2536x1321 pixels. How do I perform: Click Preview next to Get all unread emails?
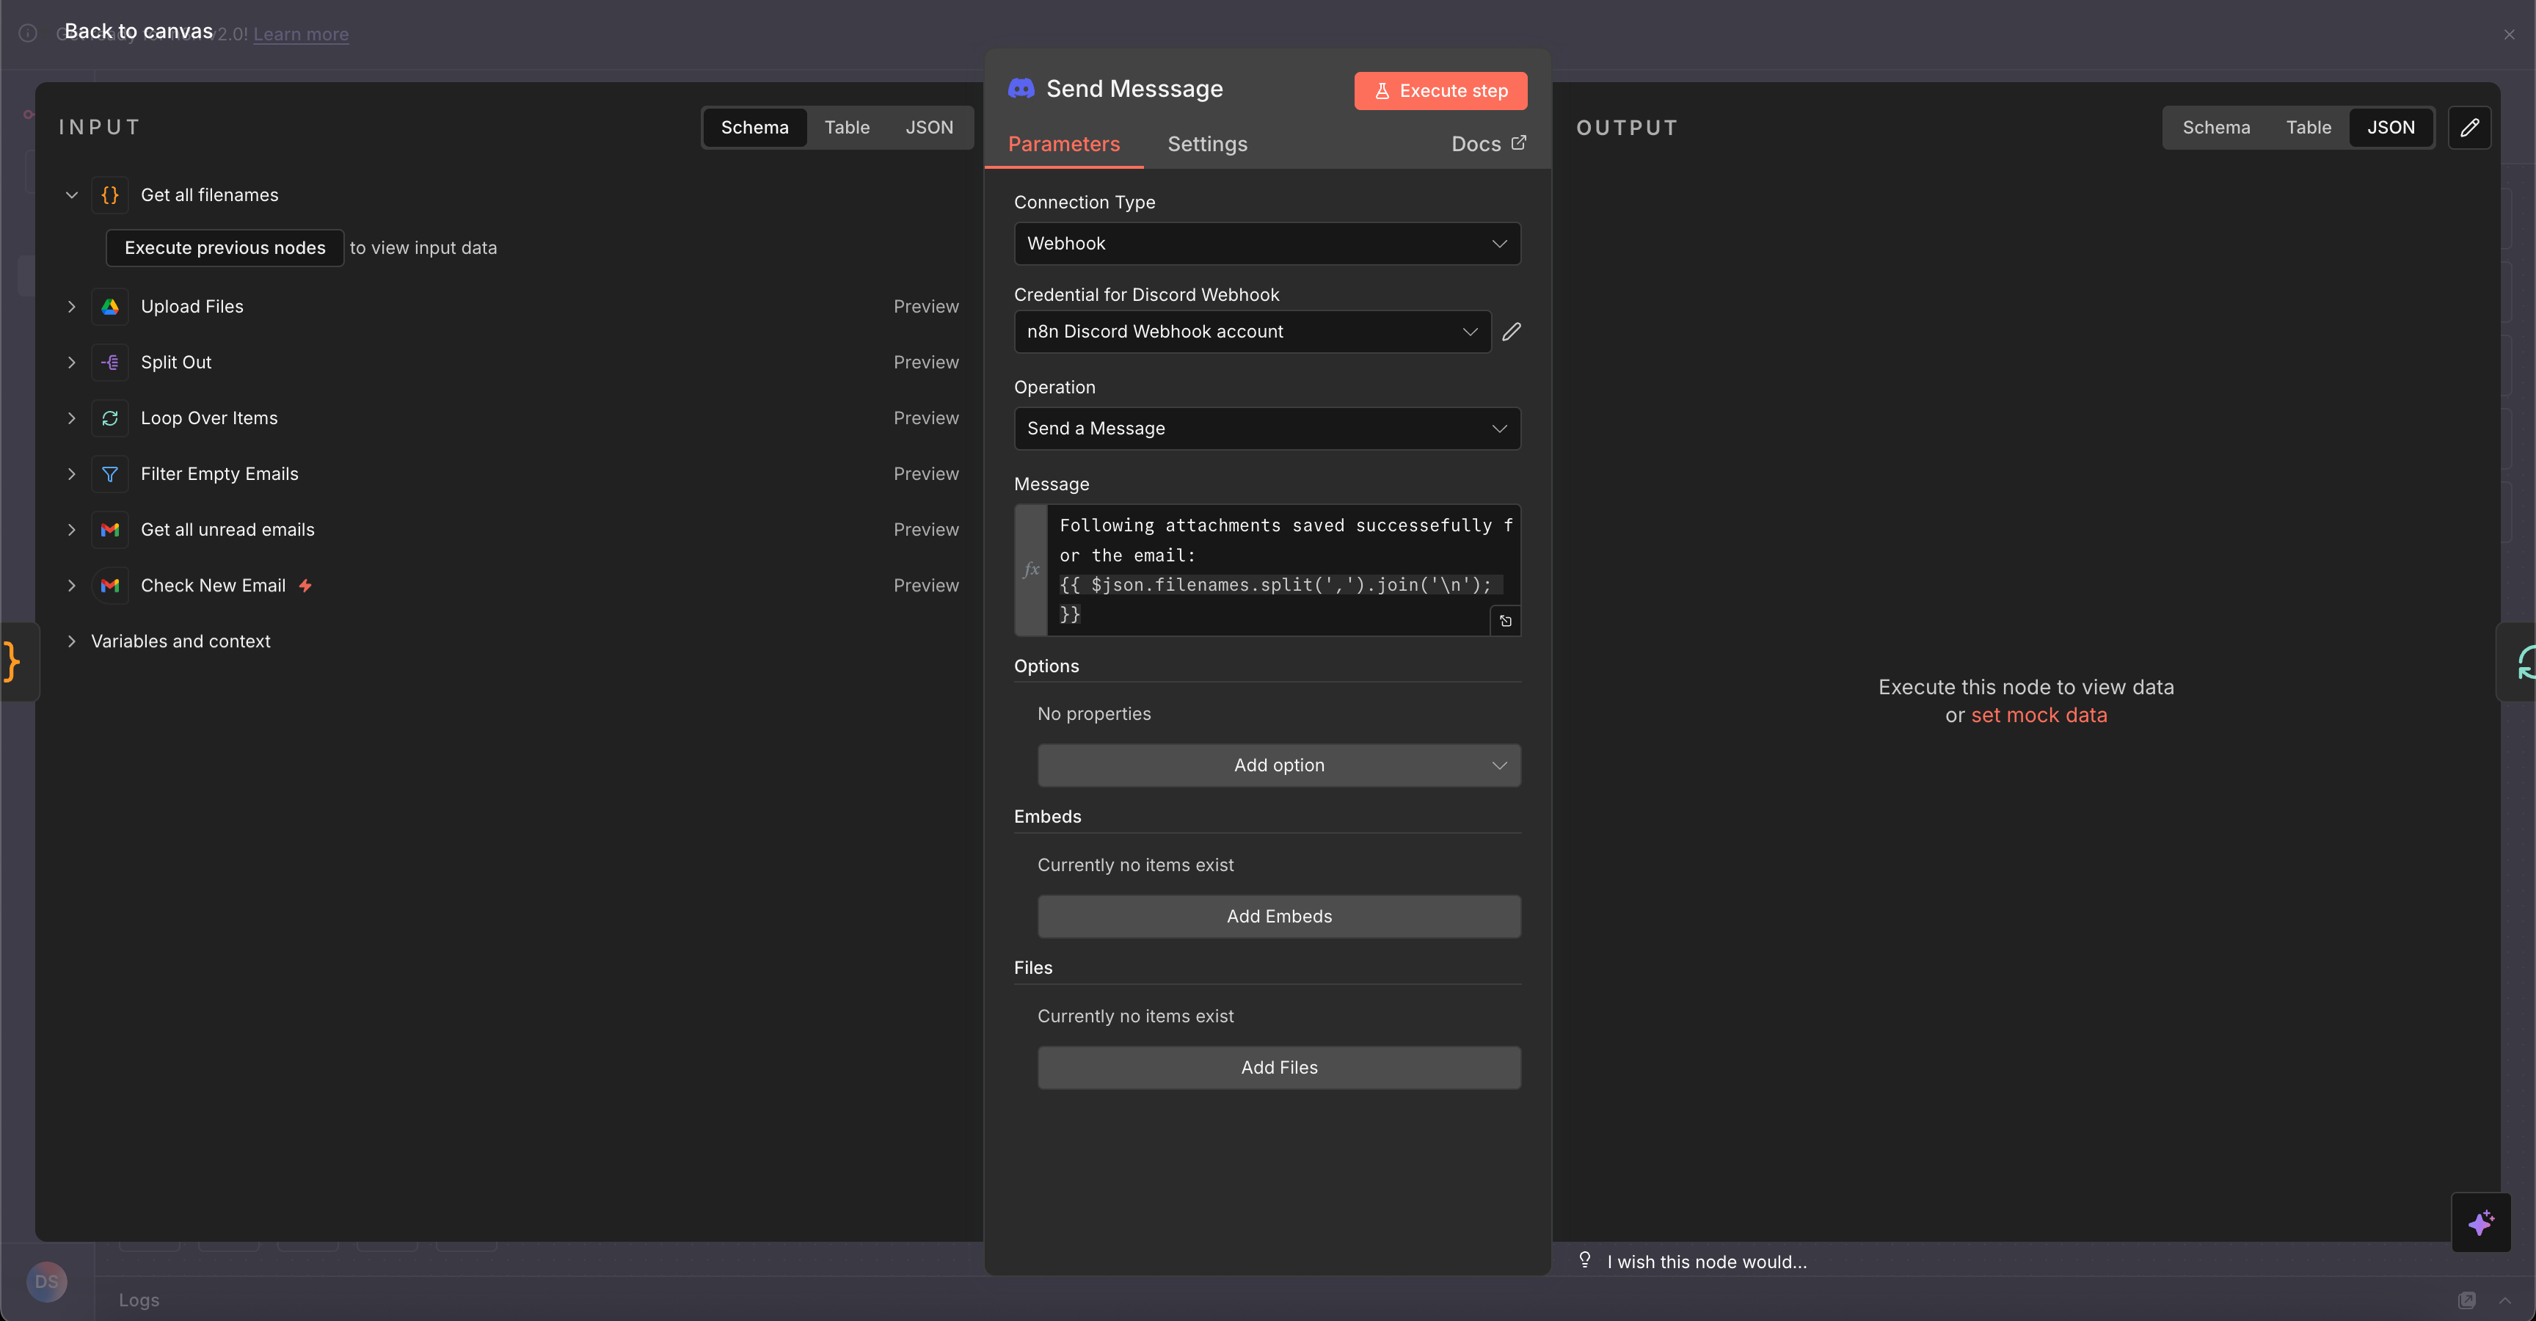(925, 530)
